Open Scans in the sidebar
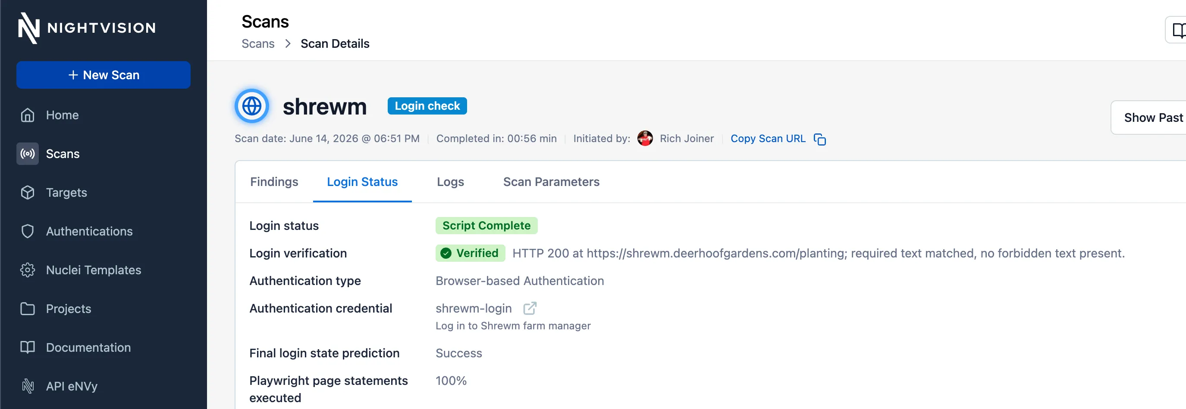Screen dimensions: 1186x409 pos(63,154)
